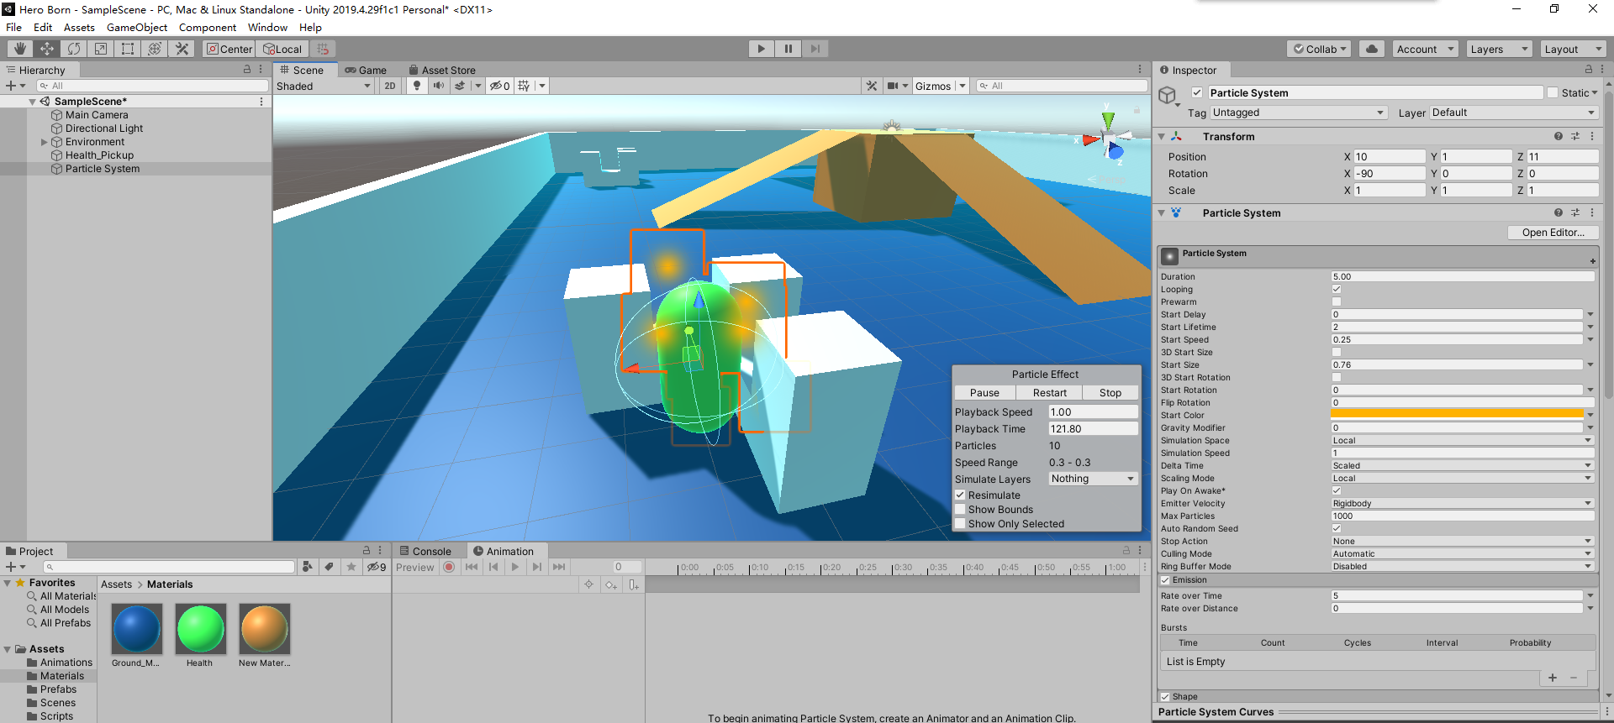This screenshot has height=723, width=1614.
Task: Click add bursts plus button
Action: pos(1553,678)
